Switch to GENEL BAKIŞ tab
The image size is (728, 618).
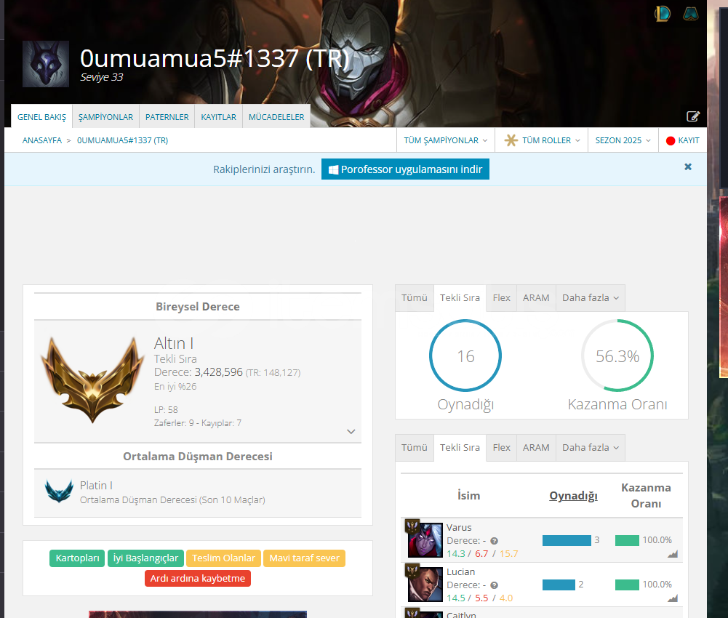coord(41,117)
